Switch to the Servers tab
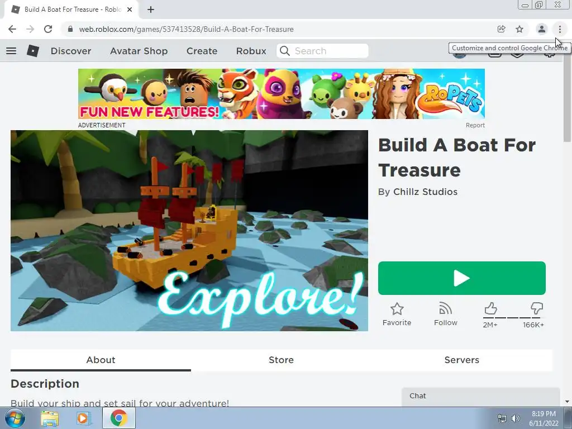572x429 pixels. 461,360
